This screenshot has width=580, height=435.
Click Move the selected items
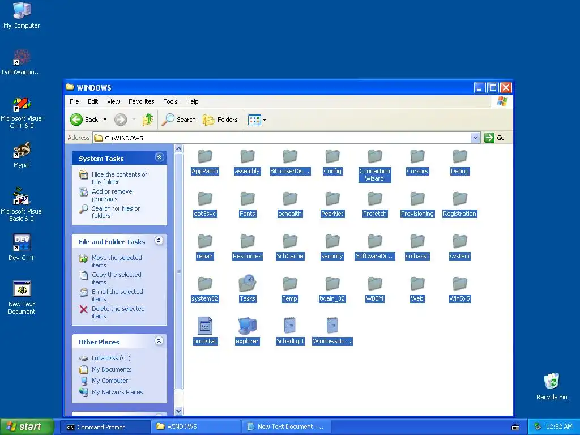117,261
